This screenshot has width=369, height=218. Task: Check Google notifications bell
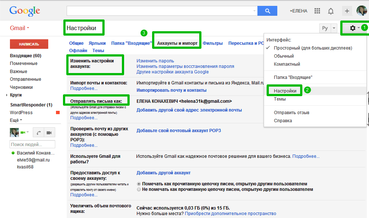[x=331, y=11]
